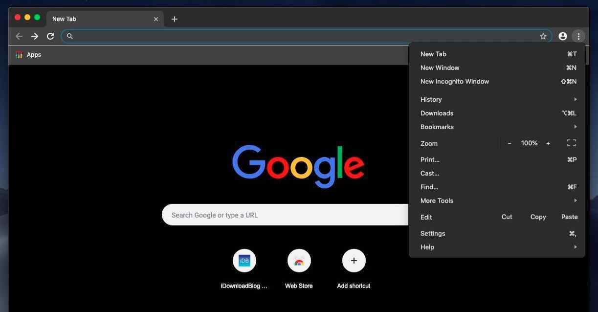Bookmark this page with the star icon

coord(543,36)
